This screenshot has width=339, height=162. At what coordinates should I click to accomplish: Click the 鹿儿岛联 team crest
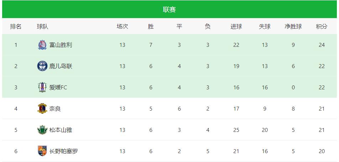tap(42, 66)
